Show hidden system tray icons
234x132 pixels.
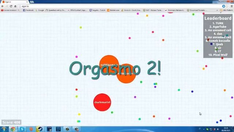204,129
